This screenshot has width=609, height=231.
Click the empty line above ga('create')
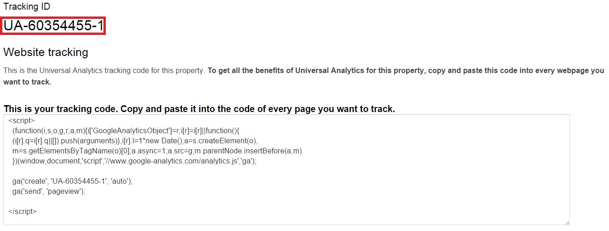tap(286, 171)
